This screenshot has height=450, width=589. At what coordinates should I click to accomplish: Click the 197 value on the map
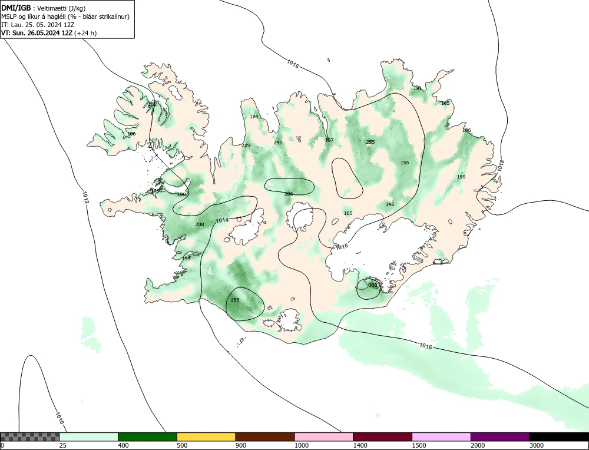[329, 140]
